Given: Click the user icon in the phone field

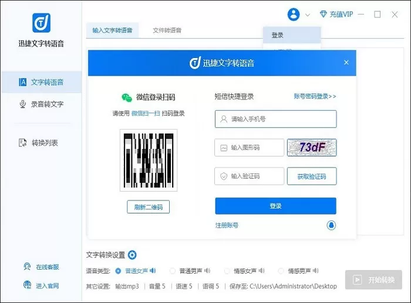Looking at the screenshot, I should [224, 119].
